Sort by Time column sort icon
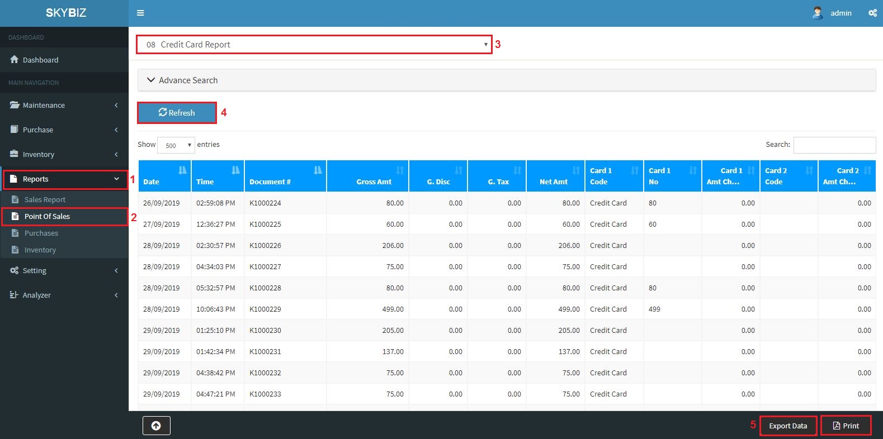883x439 pixels. coord(235,170)
